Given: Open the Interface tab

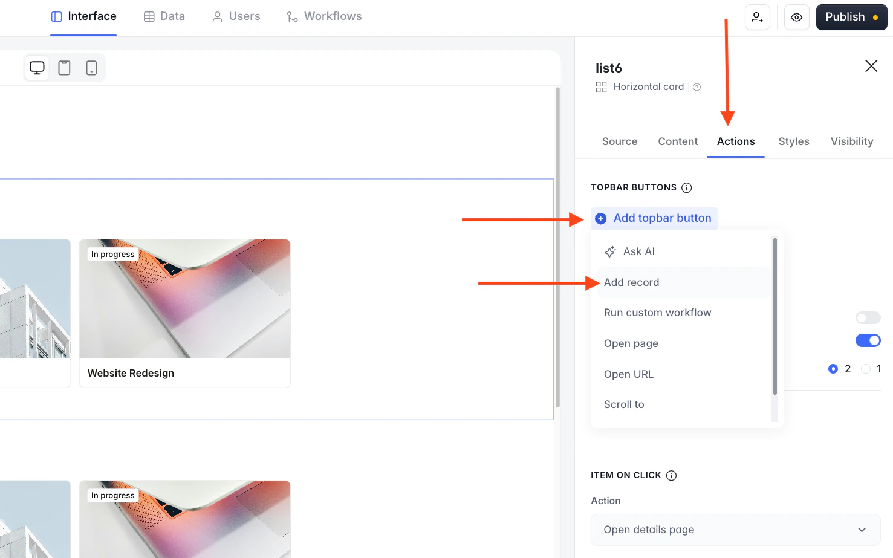Looking at the screenshot, I should pyautogui.click(x=83, y=16).
